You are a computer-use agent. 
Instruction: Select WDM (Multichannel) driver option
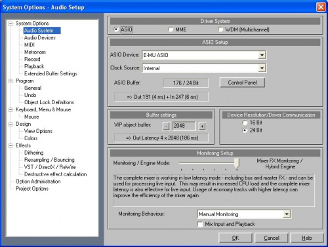click(220, 29)
